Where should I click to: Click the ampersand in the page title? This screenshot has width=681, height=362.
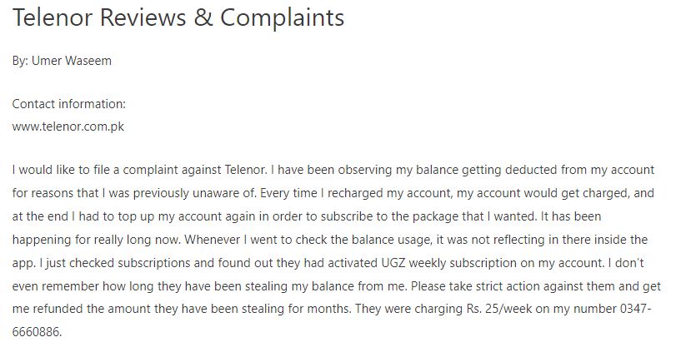pyautogui.click(x=203, y=18)
